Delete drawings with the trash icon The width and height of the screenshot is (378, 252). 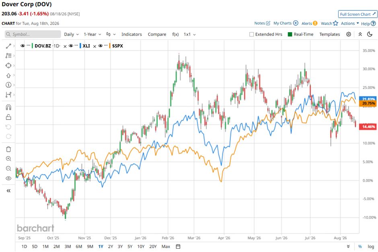point(8,149)
